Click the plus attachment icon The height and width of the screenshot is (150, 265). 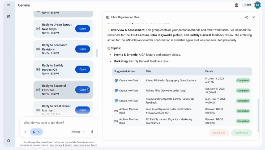pyautogui.click(x=25, y=132)
